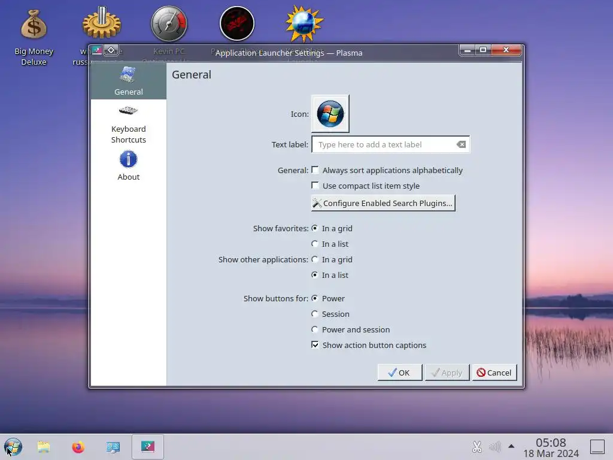Open the clock showing 05:08
The height and width of the screenshot is (460, 613).
(x=551, y=447)
